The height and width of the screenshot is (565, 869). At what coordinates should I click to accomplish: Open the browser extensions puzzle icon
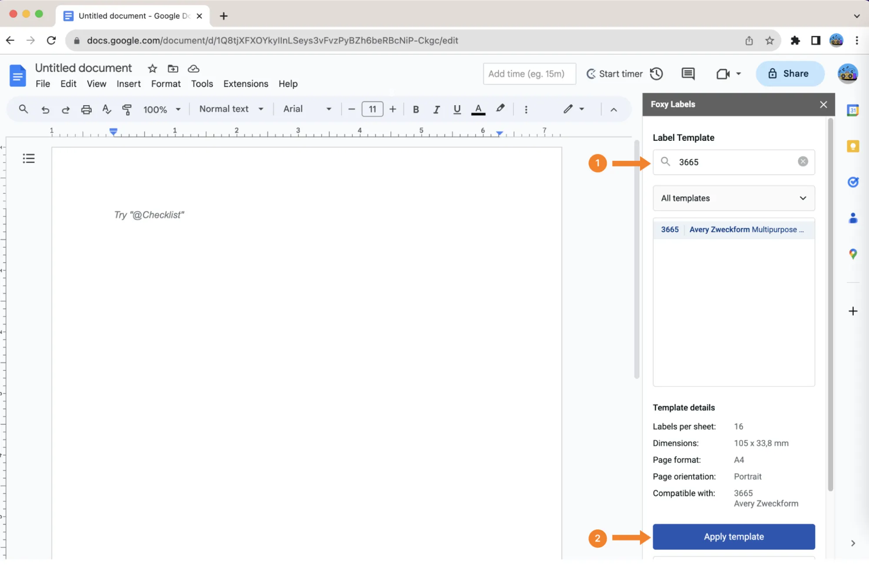click(x=795, y=40)
